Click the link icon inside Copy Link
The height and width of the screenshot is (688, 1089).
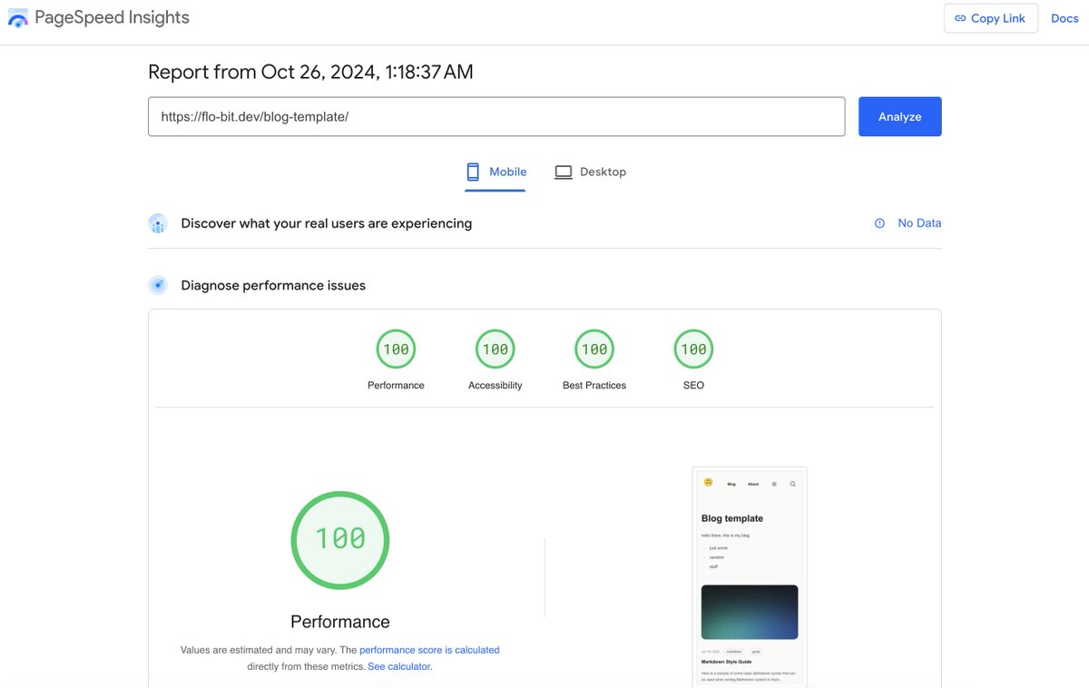pos(960,18)
